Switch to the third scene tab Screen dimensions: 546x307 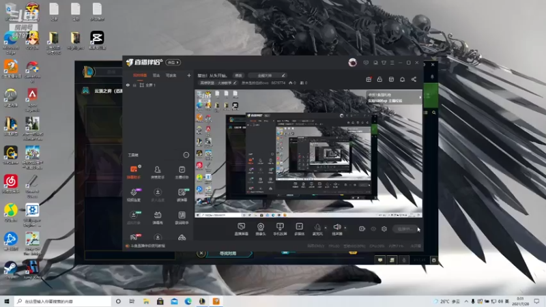(171, 76)
